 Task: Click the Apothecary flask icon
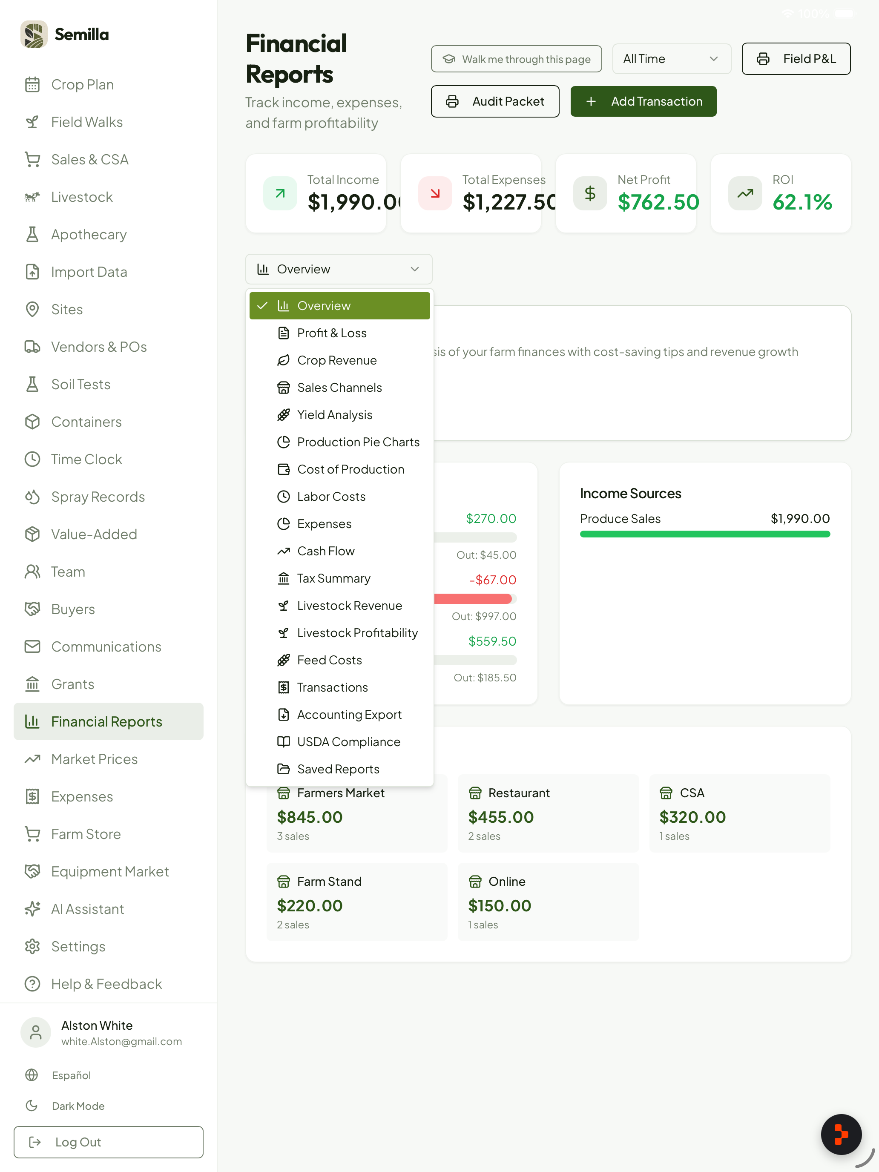click(32, 235)
